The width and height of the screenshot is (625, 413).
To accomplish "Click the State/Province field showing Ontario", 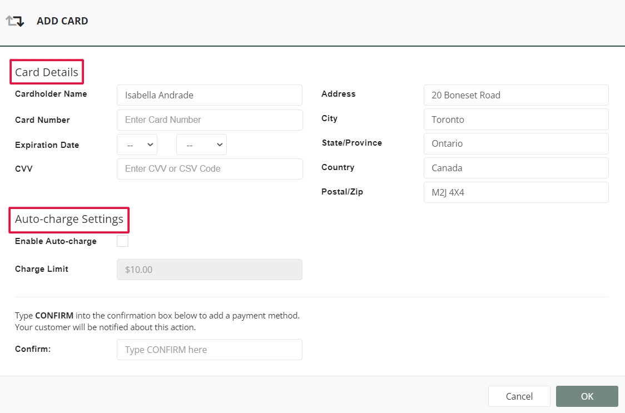I will (516, 143).
